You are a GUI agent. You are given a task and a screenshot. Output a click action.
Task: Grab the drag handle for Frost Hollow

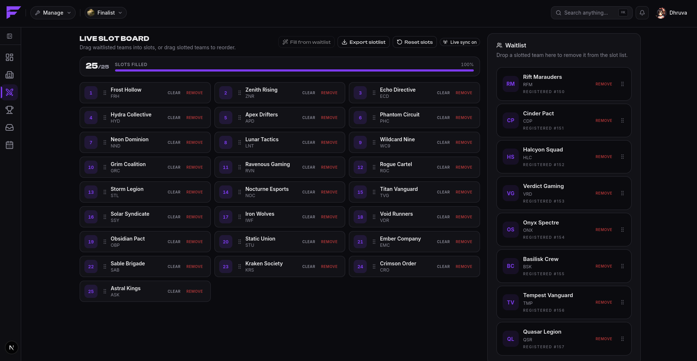105,93
